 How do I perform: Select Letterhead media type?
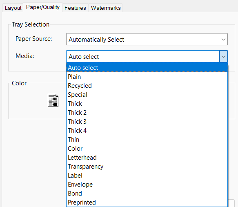(x=147, y=158)
